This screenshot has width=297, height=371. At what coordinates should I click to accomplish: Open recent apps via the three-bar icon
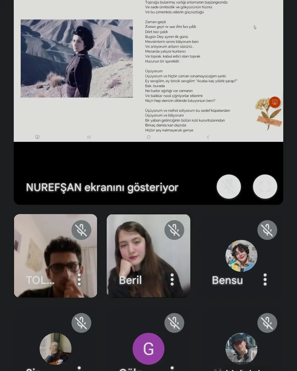coord(89,137)
